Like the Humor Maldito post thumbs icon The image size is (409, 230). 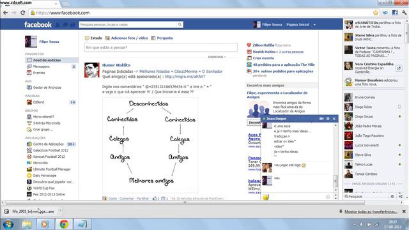pos(155,199)
